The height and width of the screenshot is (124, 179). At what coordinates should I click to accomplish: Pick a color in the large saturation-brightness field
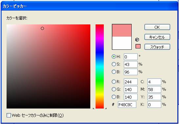click(48, 66)
